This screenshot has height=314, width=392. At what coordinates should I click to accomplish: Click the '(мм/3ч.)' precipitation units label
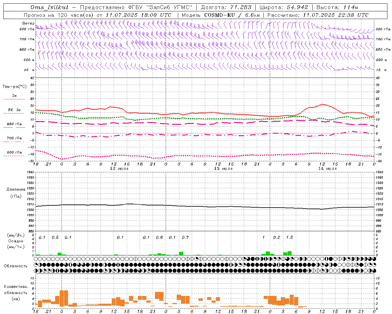pos(16,235)
